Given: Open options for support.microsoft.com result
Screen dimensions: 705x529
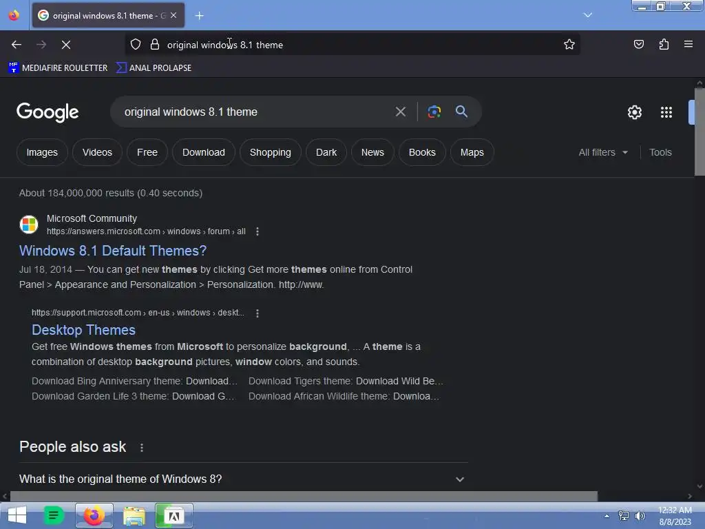Looking at the screenshot, I should point(257,313).
